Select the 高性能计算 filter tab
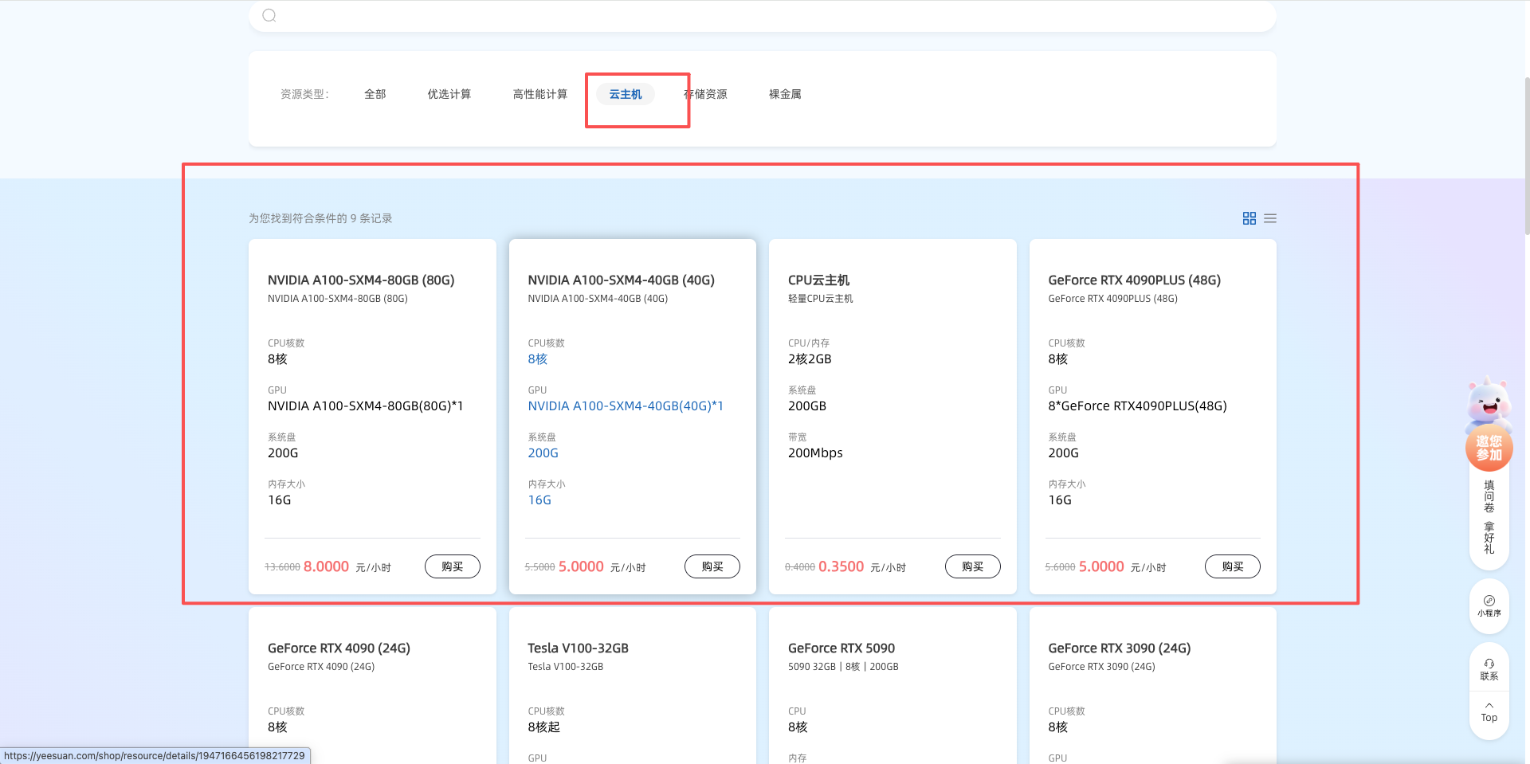This screenshot has height=764, width=1530. [539, 94]
